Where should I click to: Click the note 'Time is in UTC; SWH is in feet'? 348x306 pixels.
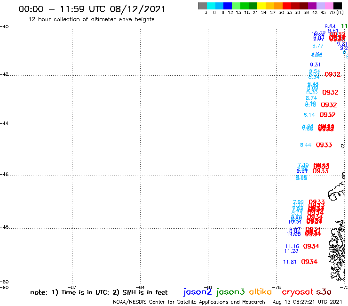[99, 292]
